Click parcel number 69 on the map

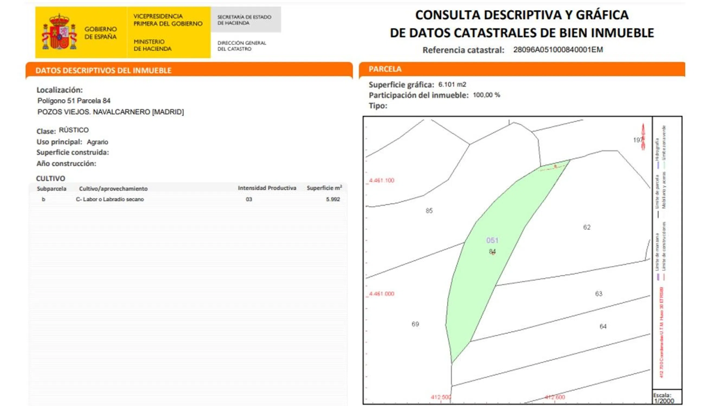click(x=415, y=324)
